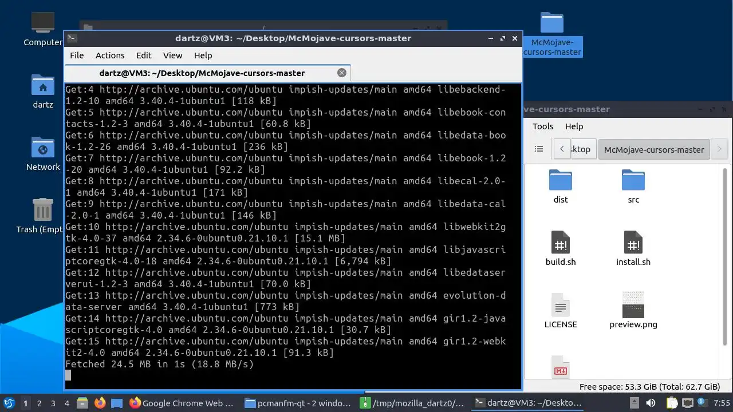Open the network connection tray icon
733x412 pixels.
(688, 403)
